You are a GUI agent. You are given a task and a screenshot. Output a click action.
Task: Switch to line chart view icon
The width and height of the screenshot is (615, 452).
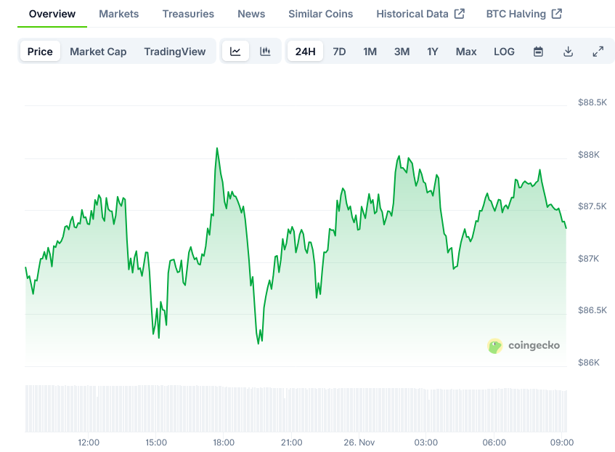pyautogui.click(x=235, y=52)
